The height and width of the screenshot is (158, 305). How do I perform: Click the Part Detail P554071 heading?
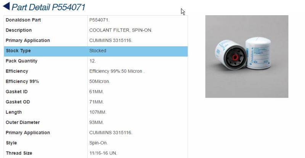click(48, 7)
